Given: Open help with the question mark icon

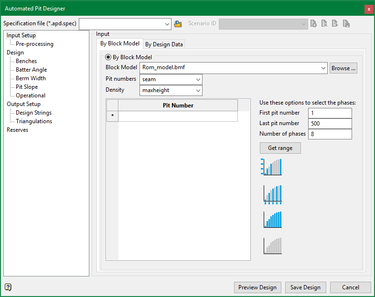Looking at the screenshot, I should (8, 287).
